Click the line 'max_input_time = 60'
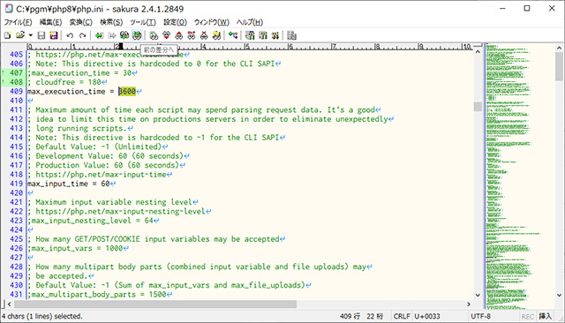The width and height of the screenshot is (565, 323). point(69,184)
